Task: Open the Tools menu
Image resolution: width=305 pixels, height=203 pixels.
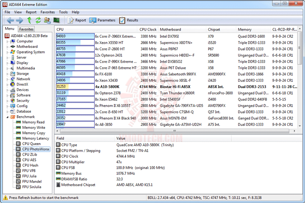Action: coord(63,12)
